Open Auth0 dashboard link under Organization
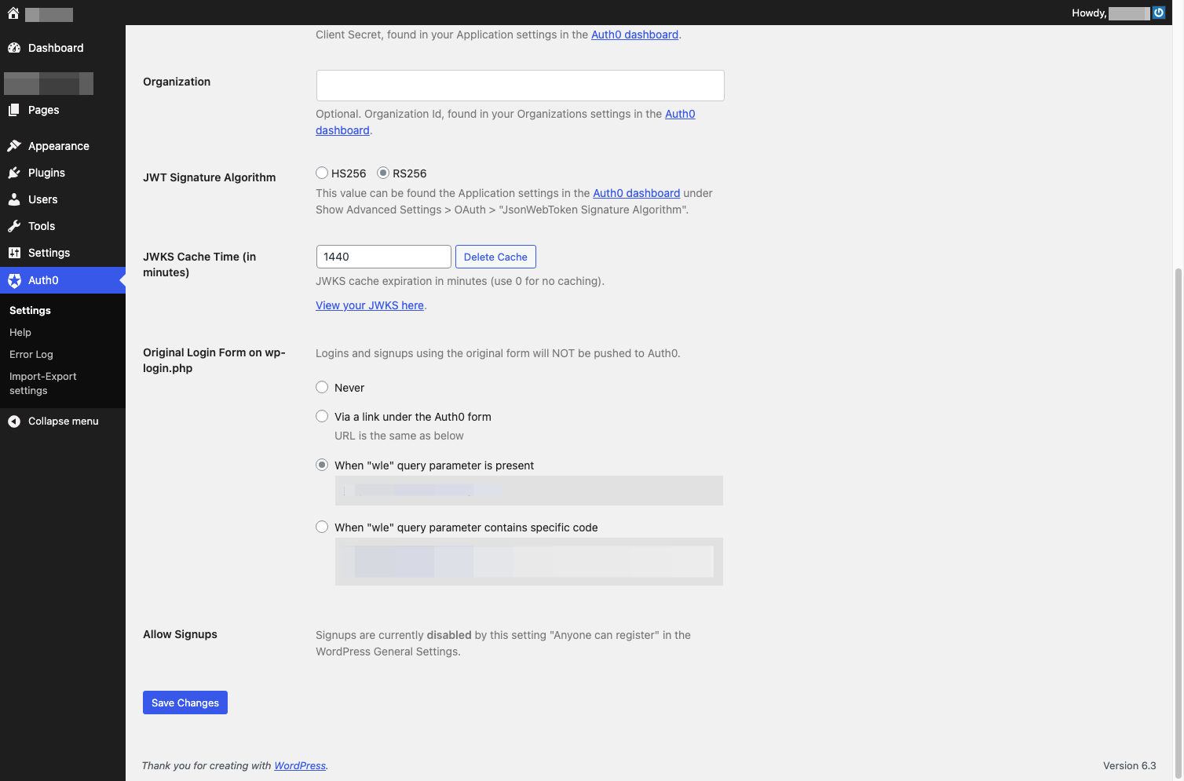This screenshot has height=781, width=1184. [680, 114]
